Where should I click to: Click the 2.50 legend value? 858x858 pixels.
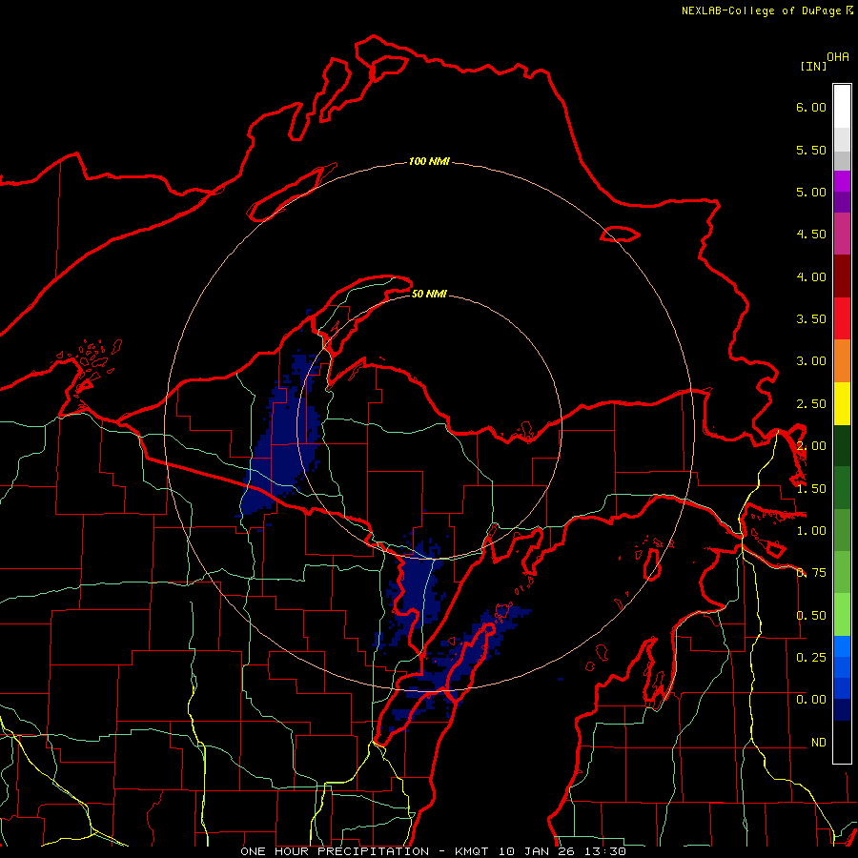811,404
